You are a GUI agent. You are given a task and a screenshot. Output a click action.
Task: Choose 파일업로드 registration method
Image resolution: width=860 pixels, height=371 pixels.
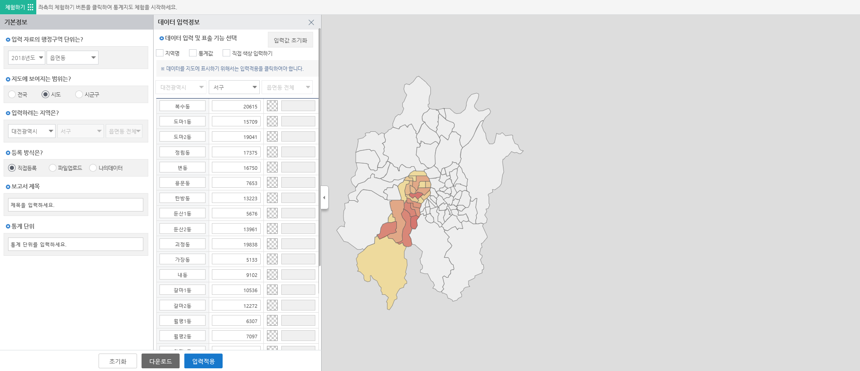pos(53,168)
